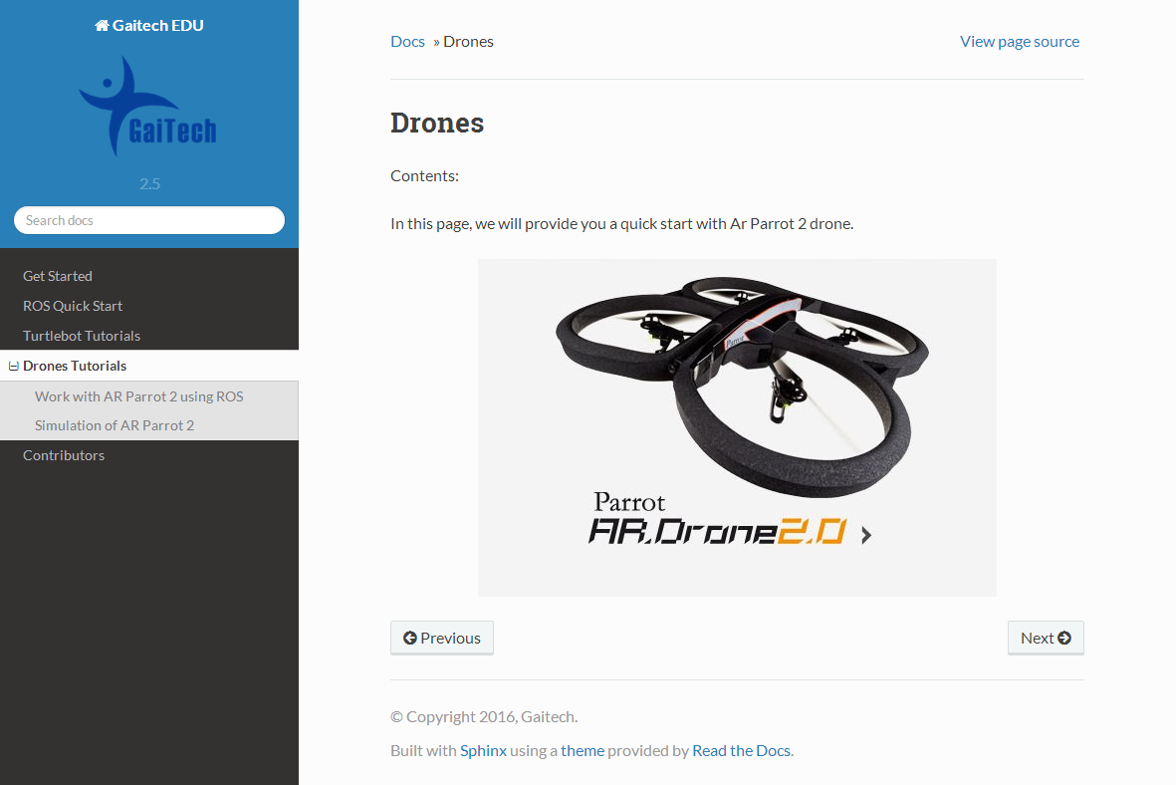Click the home icon beside Gaitech EDU
Image resolution: width=1176 pixels, height=785 pixels.
pyautogui.click(x=102, y=26)
